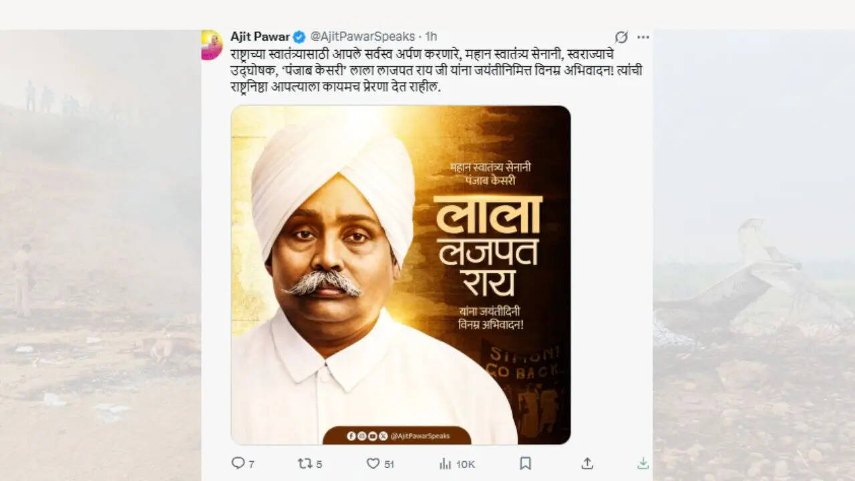Image resolution: width=855 pixels, height=481 pixels.
Task: Expand the Lala Lajpat Rai poster image
Action: 401,275
